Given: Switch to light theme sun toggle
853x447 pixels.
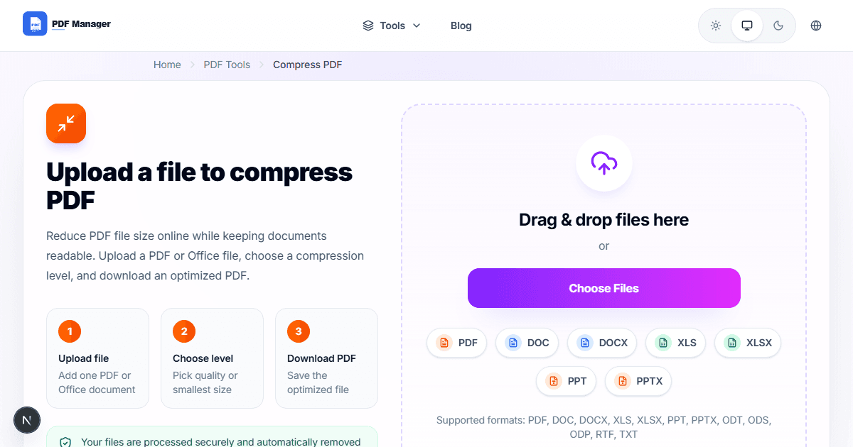Looking at the screenshot, I should point(716,26).
